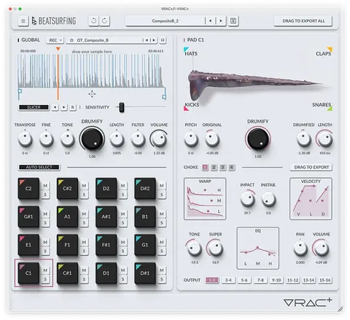Image resolution: width=350 pixels, height=320 pixels.
Task: Toggle choke group 3
Action: [x=222, y=167]
